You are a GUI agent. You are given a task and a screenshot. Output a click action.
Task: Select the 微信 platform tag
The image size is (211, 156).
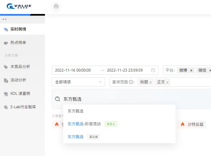tap(202, 70)
